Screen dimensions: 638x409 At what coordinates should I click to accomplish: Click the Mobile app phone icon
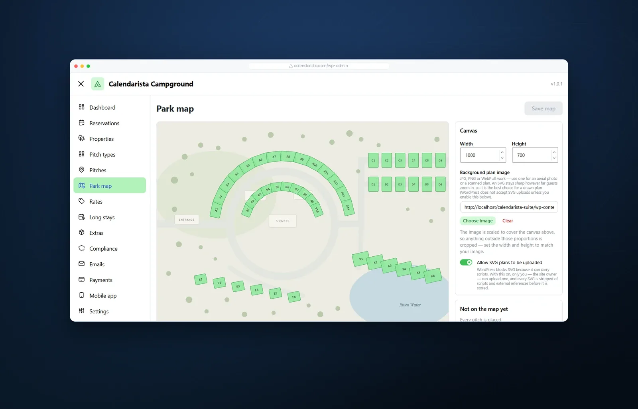(81, 295)
